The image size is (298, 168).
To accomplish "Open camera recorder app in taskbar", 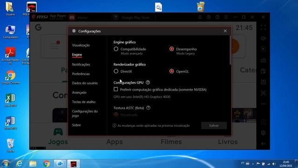I will pos(60,164).
